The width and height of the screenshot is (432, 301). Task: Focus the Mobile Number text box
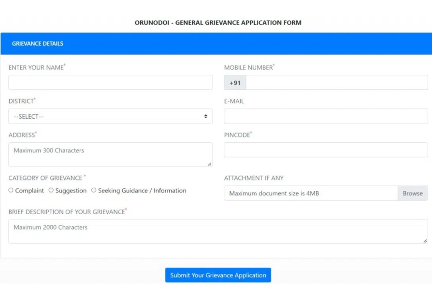coord(337,82)
